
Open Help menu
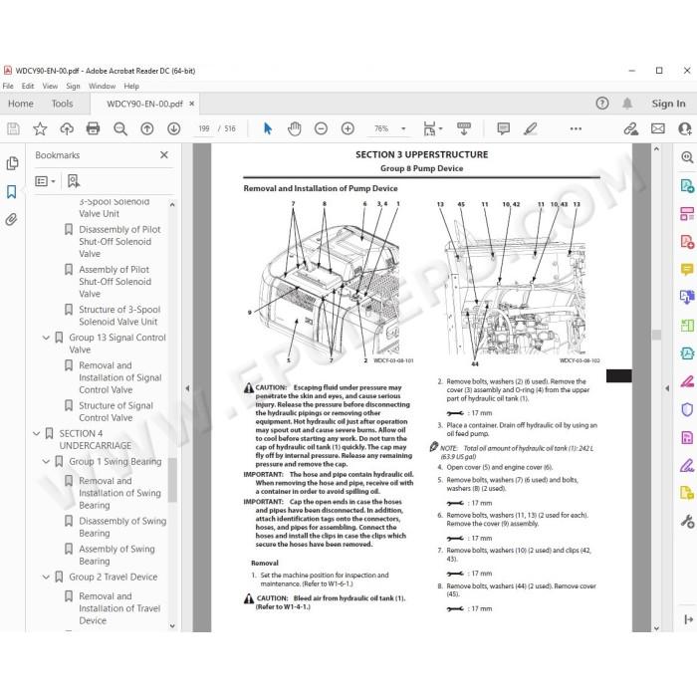click(x=131, y=86)
